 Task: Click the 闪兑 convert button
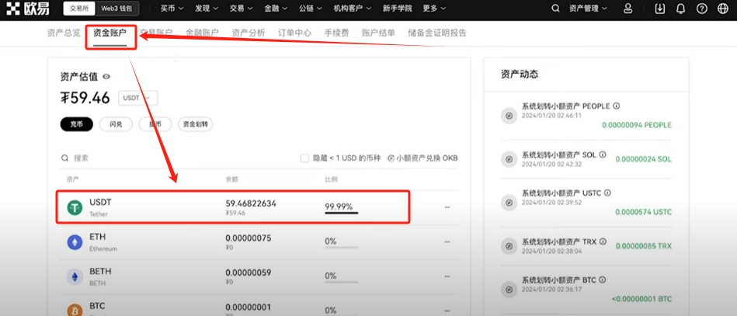pyautogui.click(x=116, y=124)
